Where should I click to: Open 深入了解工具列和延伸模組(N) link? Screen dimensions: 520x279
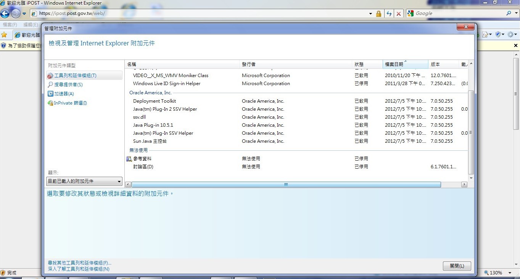pyautogui.click(x=79, y=269)
